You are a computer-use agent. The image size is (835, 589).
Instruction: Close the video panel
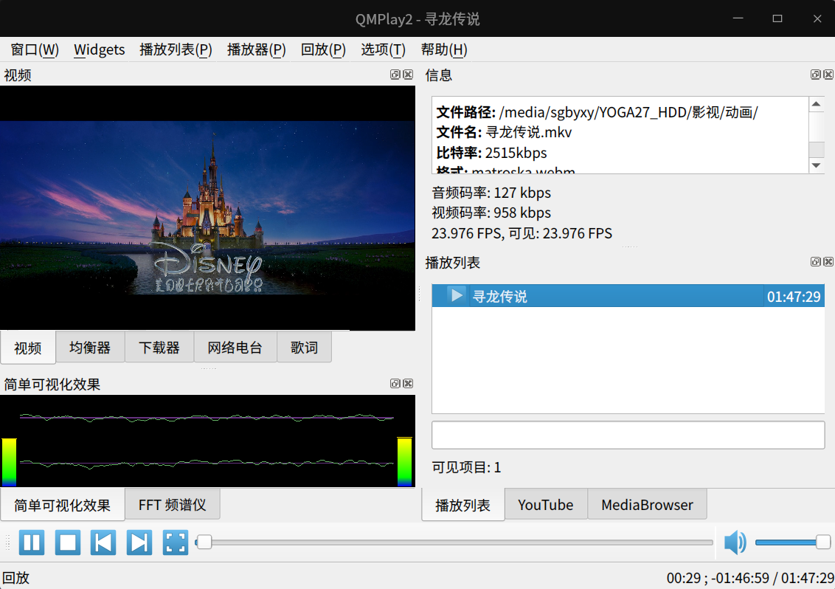click(x=408, y=75)
